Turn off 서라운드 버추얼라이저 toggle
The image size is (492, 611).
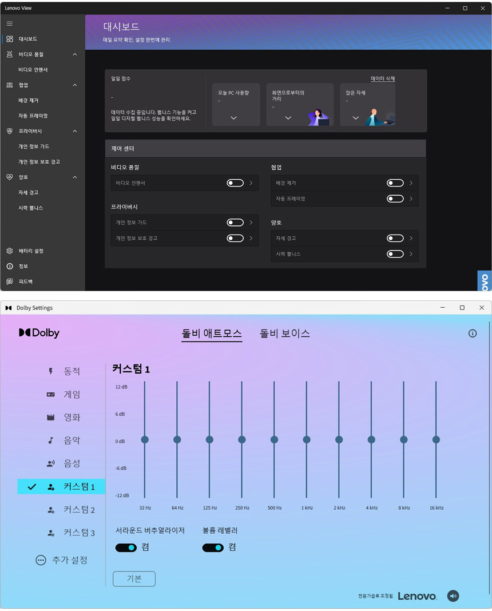[126, 547]
